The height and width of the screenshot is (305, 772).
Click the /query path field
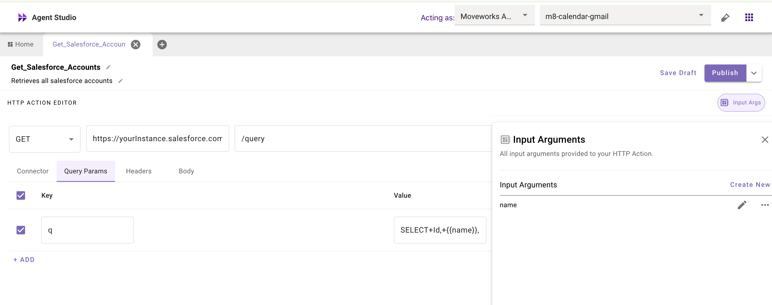(x=363, y=138)
